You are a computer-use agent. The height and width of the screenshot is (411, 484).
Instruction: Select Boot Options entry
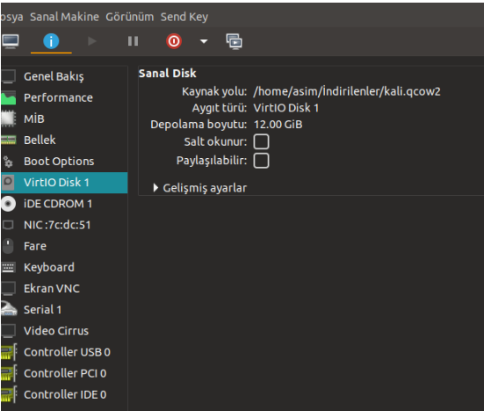pos(64,162)
